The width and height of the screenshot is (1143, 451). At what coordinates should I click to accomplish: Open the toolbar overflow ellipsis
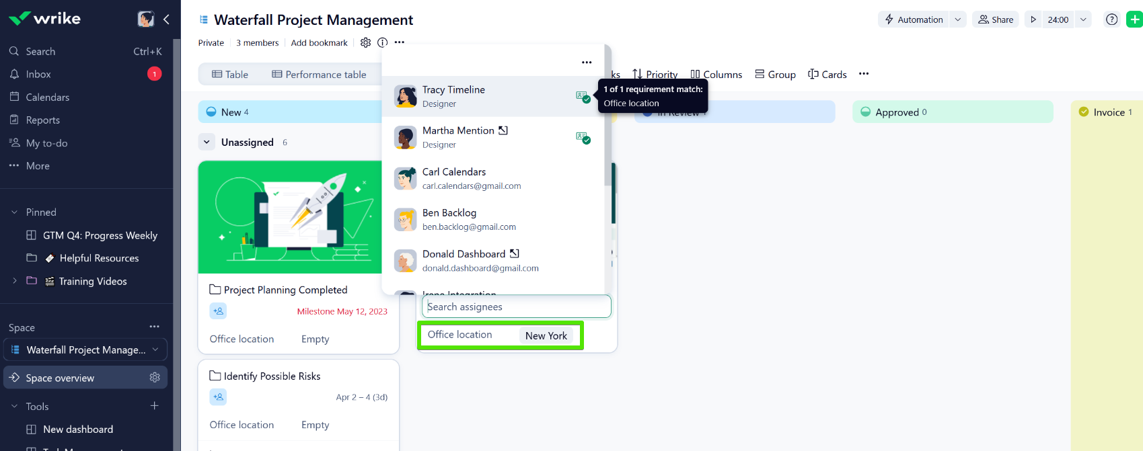tap(864, 74)
